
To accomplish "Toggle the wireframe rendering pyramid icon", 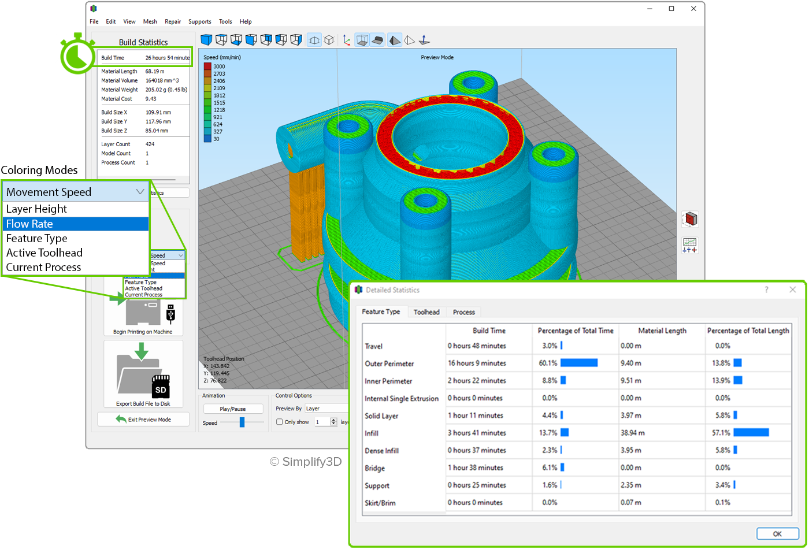I will pos(409,40).
